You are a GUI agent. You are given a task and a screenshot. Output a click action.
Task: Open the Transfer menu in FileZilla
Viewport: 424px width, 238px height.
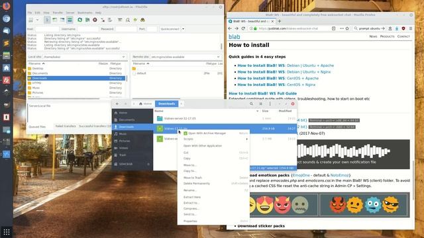[58, 13]
